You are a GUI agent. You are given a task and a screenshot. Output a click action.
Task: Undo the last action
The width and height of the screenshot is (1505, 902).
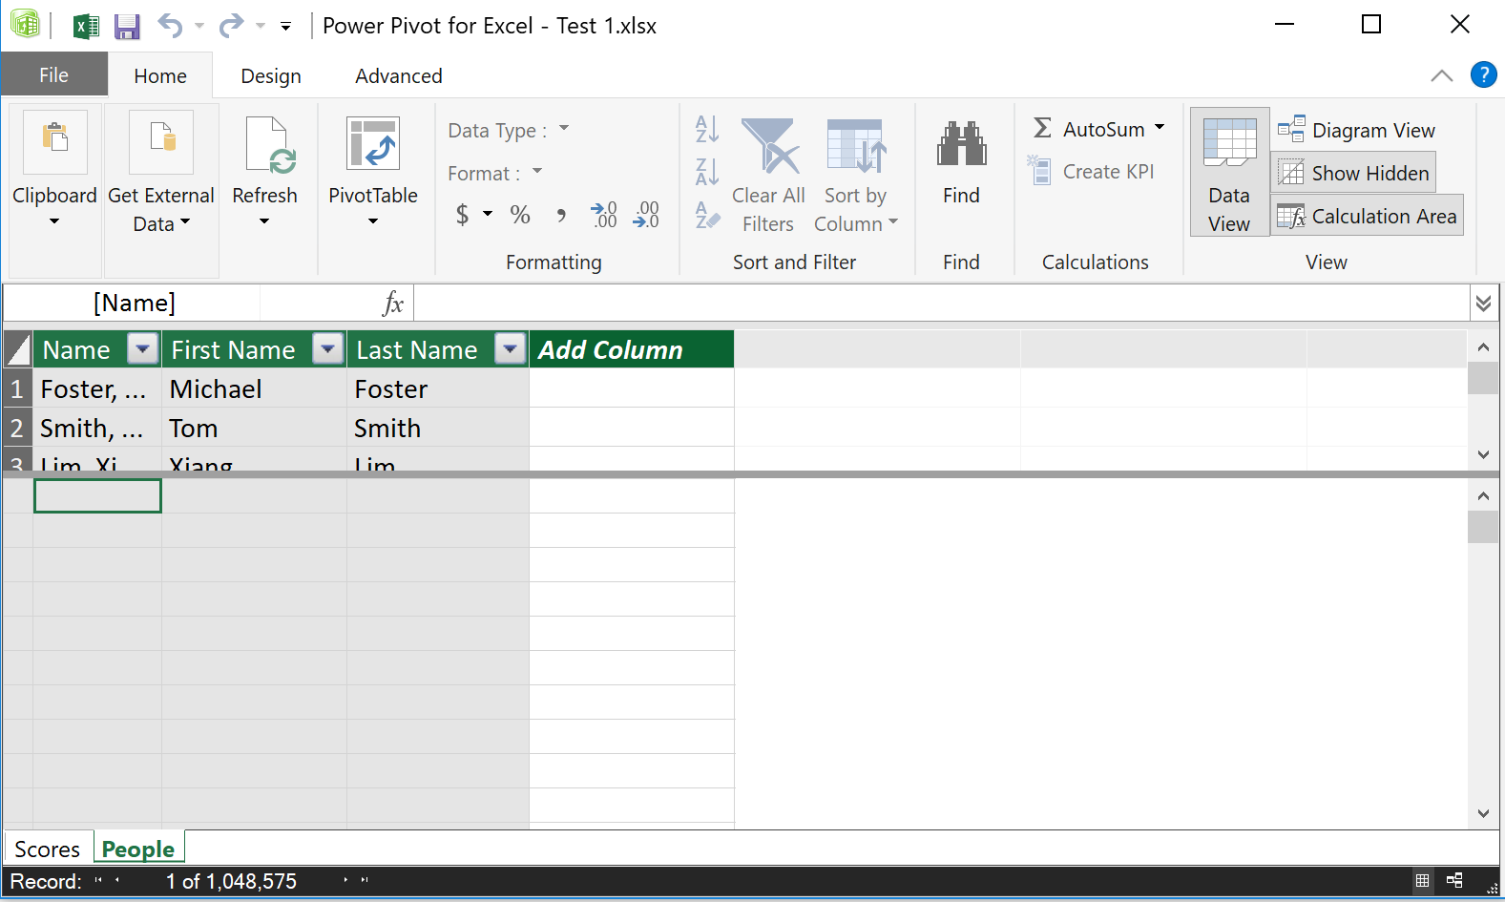tap(170, 26)
